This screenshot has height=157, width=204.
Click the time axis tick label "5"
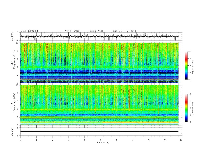(101, 140)
